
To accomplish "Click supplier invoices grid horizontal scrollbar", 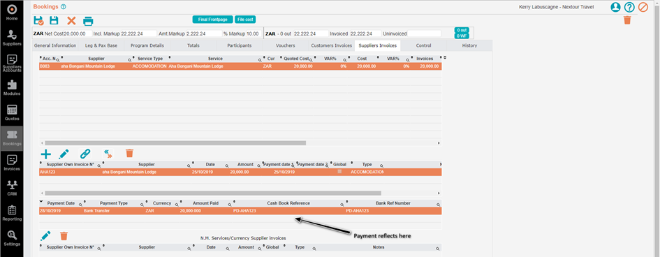I will pos(213,193).
